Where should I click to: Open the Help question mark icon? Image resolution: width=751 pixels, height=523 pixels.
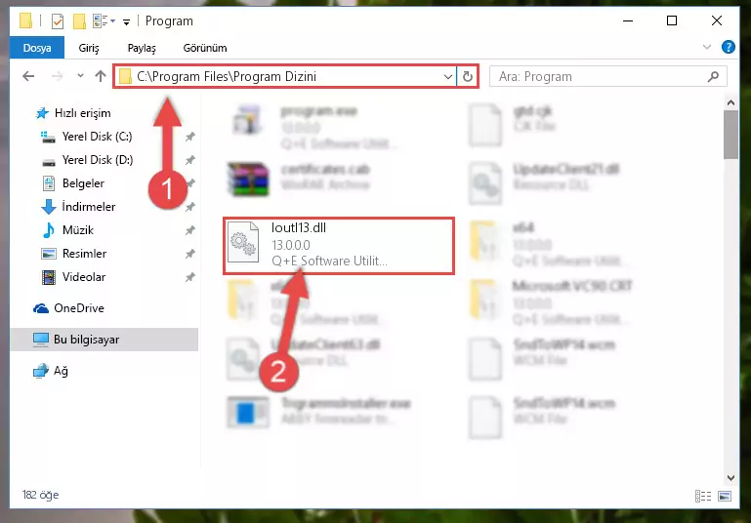tap(728, 47)
